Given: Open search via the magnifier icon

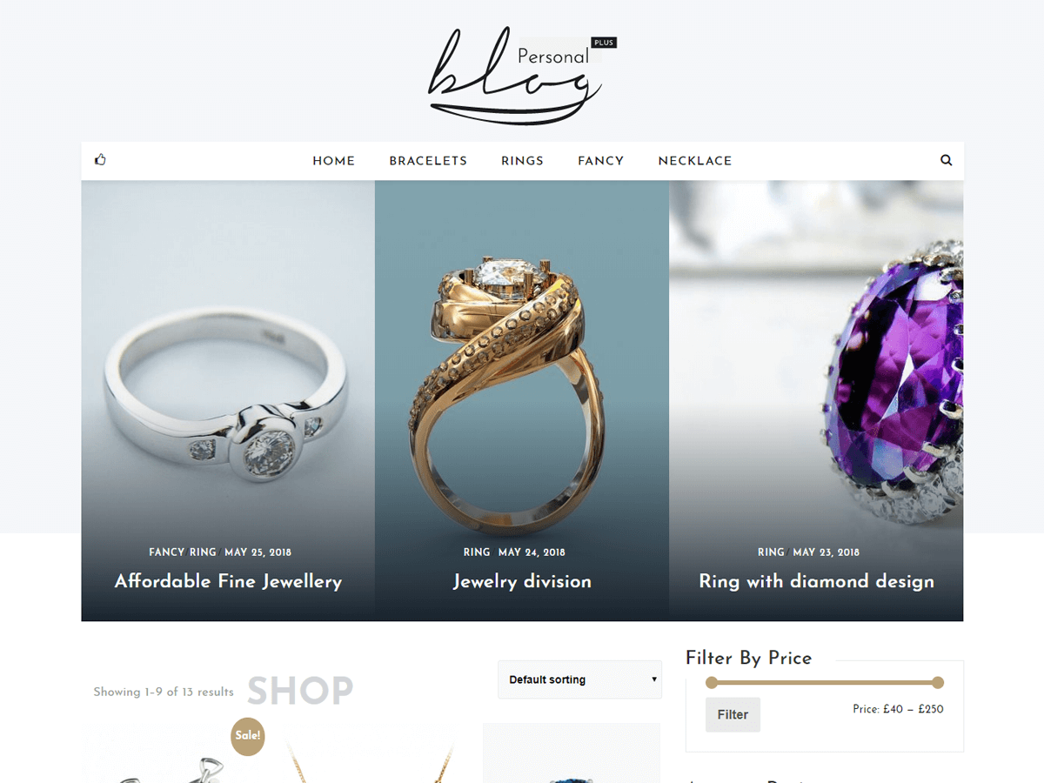Looking at the screenshot, I should (946, 160).
